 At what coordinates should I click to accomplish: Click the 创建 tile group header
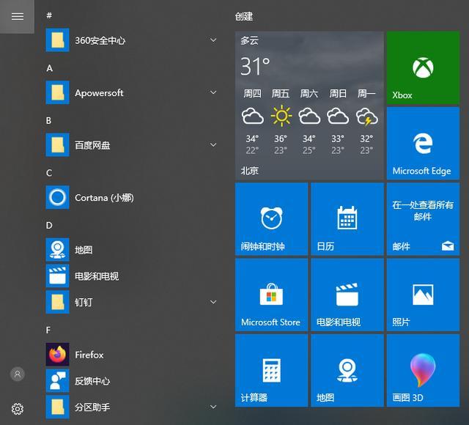244,16
